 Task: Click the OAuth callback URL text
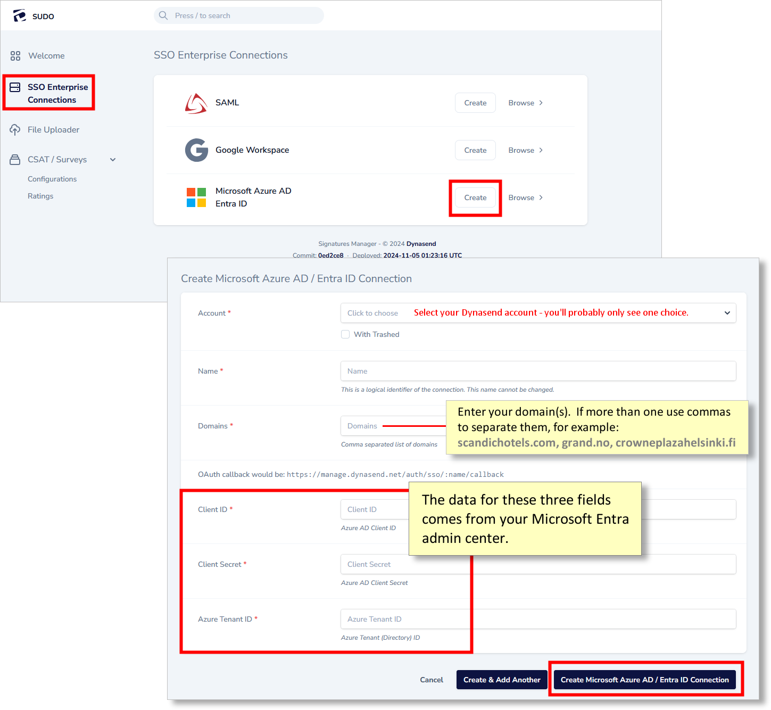[395, 474]
